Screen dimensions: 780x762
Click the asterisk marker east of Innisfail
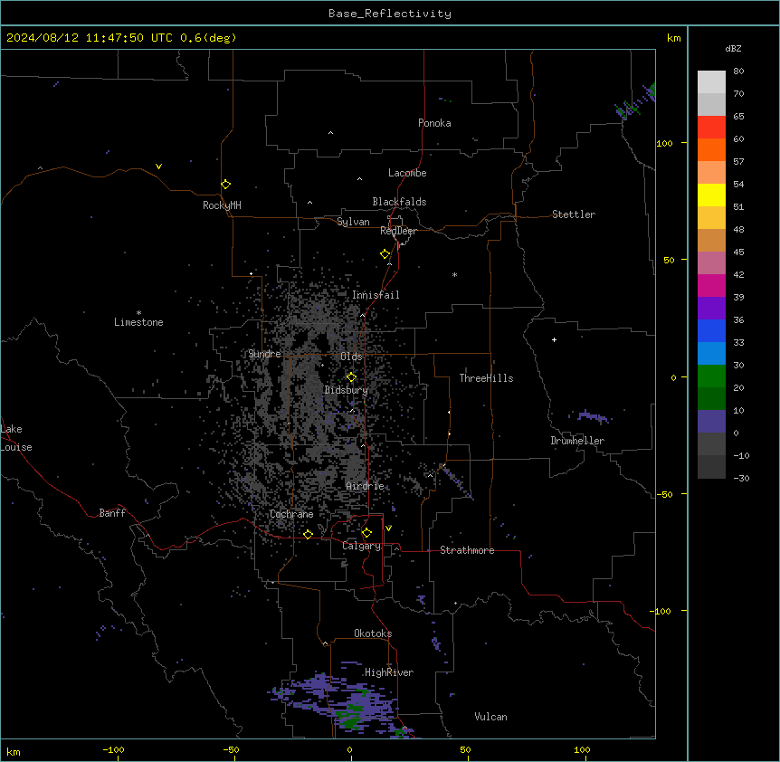click(x=454, y=274)
